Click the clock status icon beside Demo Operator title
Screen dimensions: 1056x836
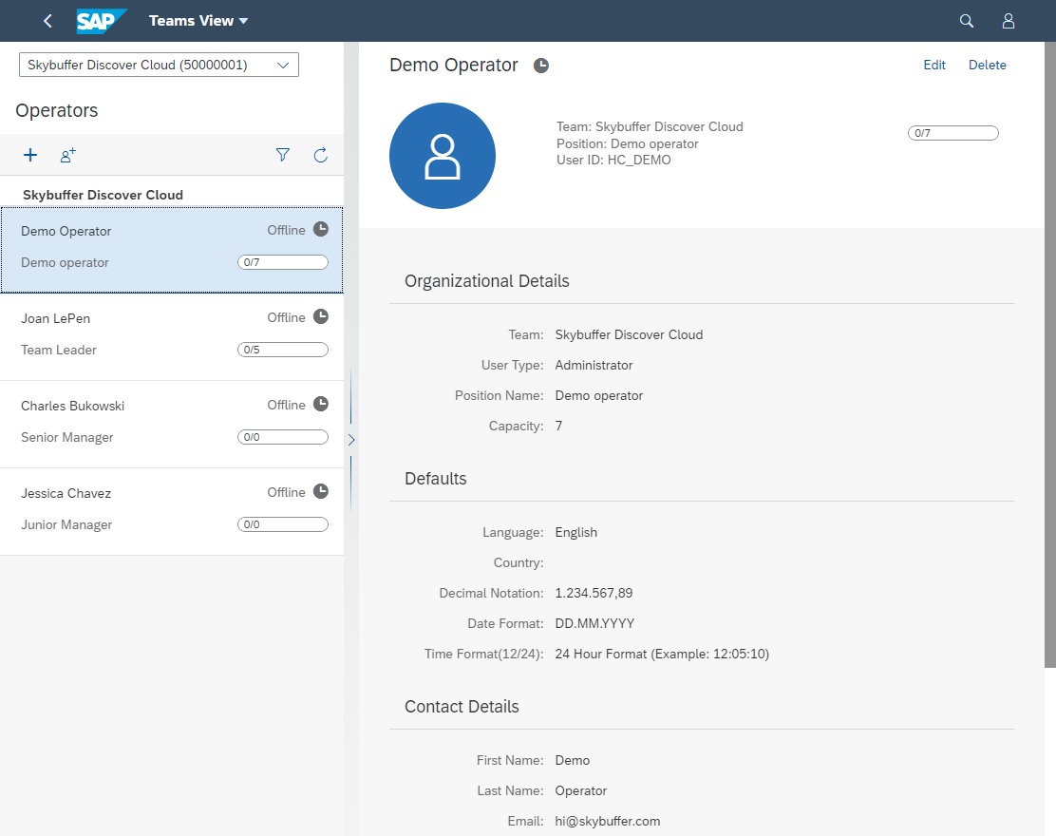click(540, 66)
